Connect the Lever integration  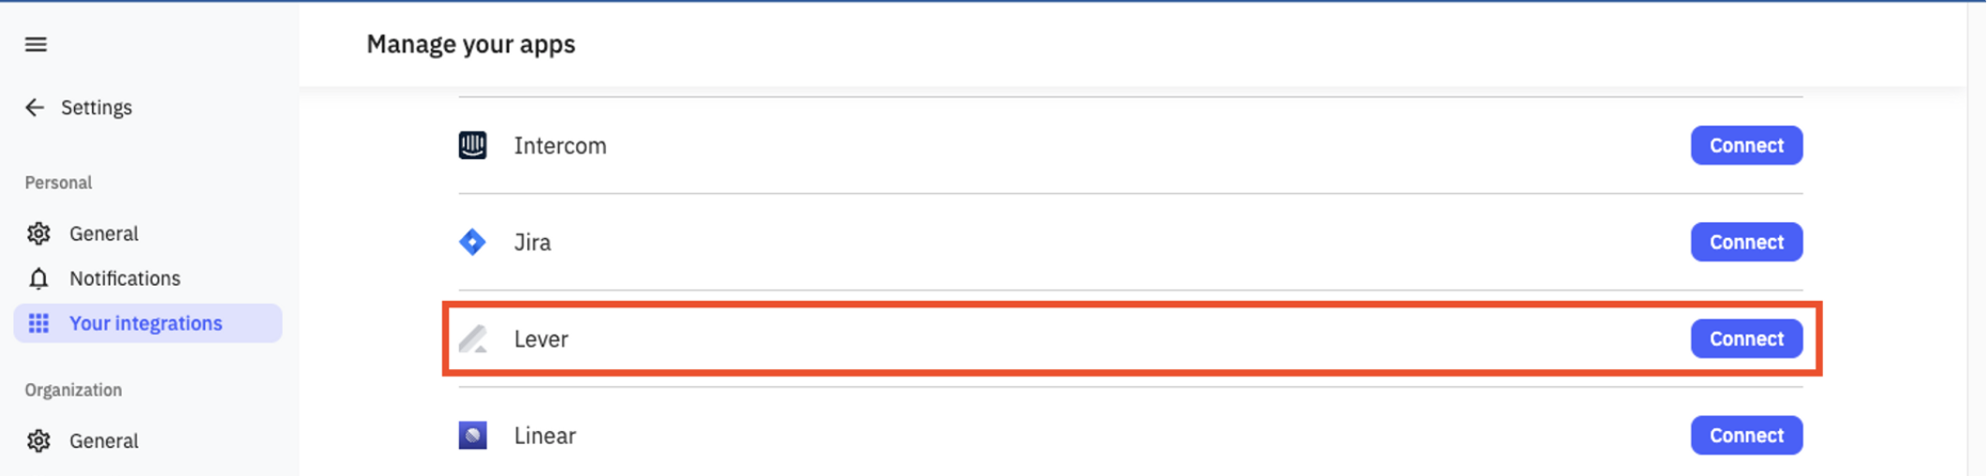click(x=1745, y=339)
